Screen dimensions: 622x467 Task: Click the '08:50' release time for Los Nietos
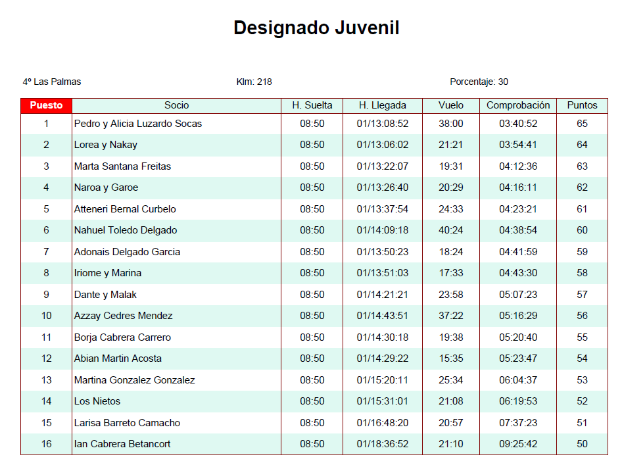click(x=312, y=401)
